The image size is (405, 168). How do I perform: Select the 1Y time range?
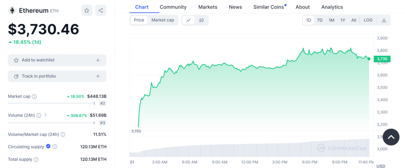[343, 20]
